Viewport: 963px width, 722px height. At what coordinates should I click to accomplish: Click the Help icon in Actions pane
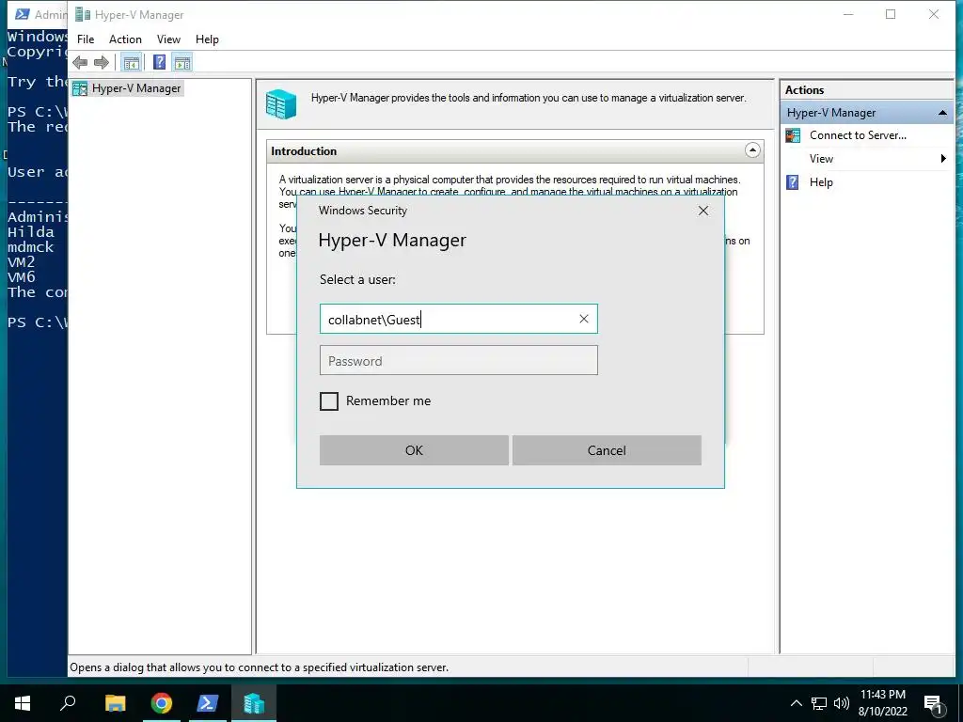point(793,182)
